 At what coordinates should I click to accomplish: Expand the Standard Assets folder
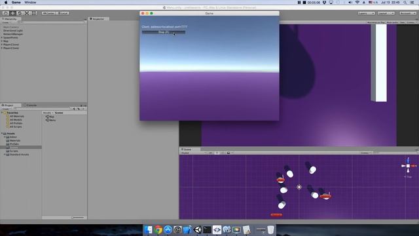click(5, 155)
